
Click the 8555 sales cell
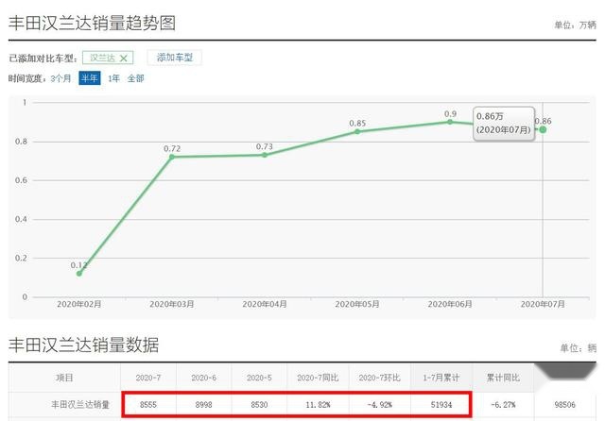point(148,405)
